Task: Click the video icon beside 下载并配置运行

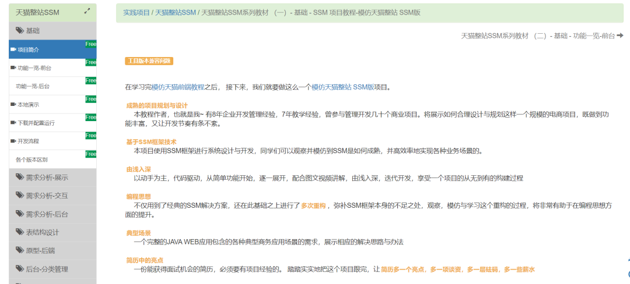Action: 13,123
